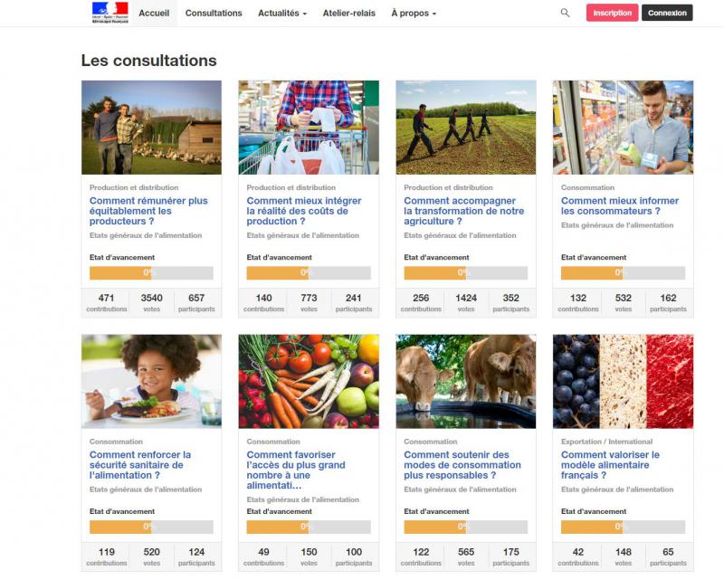Click the shopping cart thumbnail image
Screen dimensions: 724x580
coord(309,128)
